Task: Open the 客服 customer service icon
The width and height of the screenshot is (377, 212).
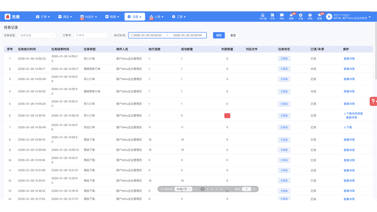Action: click(x=320, y=16)
